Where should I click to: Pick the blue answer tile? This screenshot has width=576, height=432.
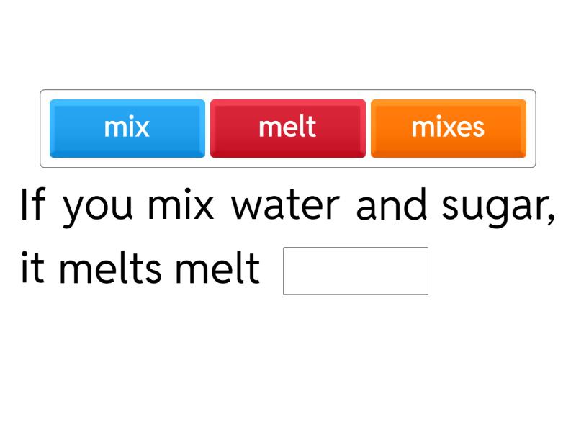[x=127, y=128]
